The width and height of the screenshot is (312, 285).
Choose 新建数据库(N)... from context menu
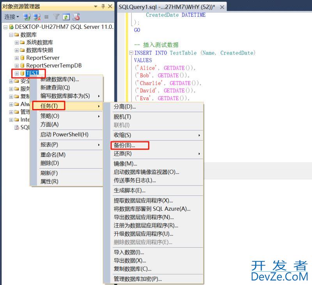(66, 79)
